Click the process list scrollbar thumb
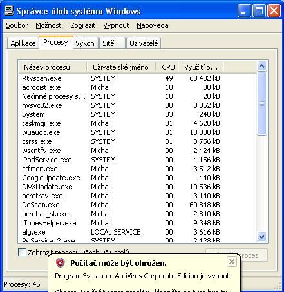The width and height of the screenshot is (284, 292). pos(261,104)
